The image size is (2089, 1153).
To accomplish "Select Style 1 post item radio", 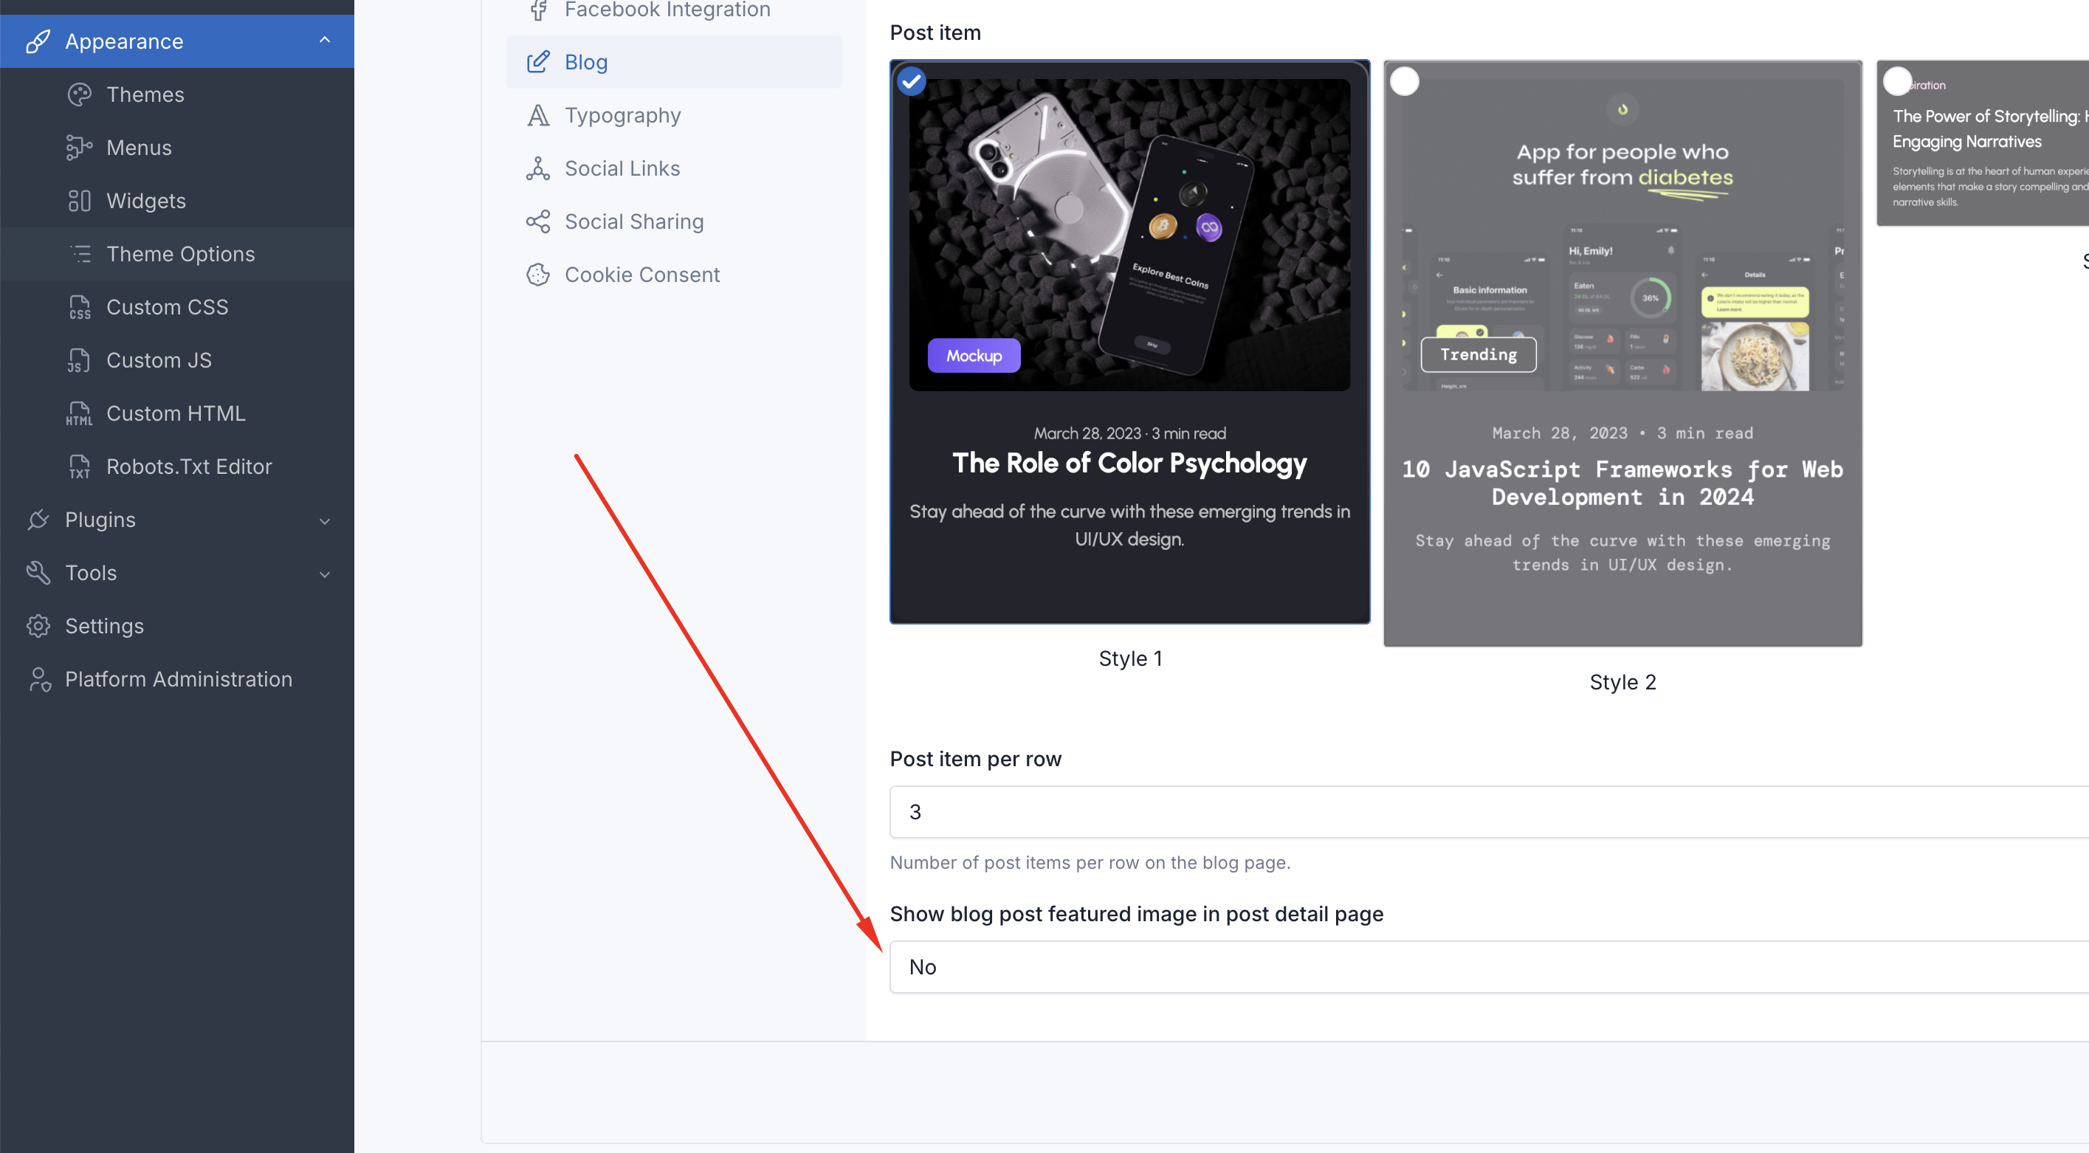I will pyautogui.click(x=912, y=81).
